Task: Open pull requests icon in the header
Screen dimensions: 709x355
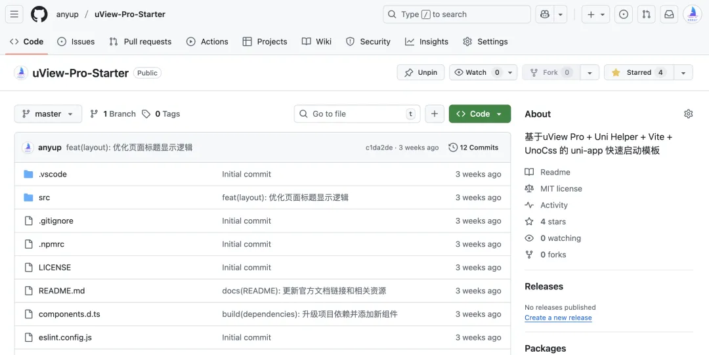Action: (646, 14)
